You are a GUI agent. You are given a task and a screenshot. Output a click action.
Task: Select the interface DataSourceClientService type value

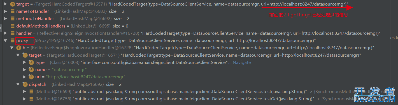tap(154, 62)
